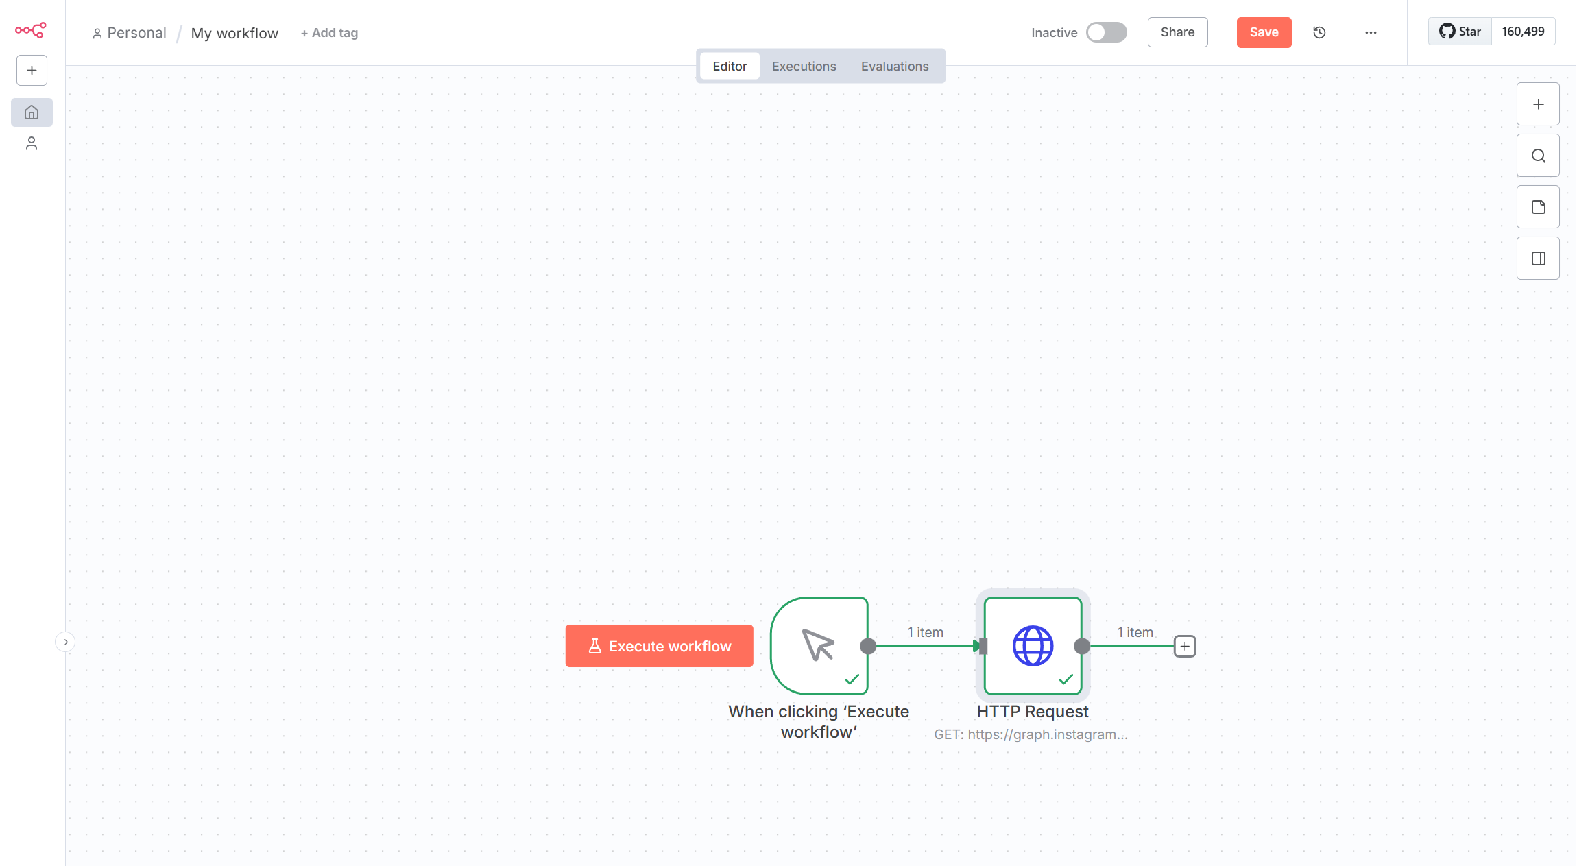This screenshot has height=866, width=1577.
Task: Add node after HTTP Request output
Action: (1185, 646)
